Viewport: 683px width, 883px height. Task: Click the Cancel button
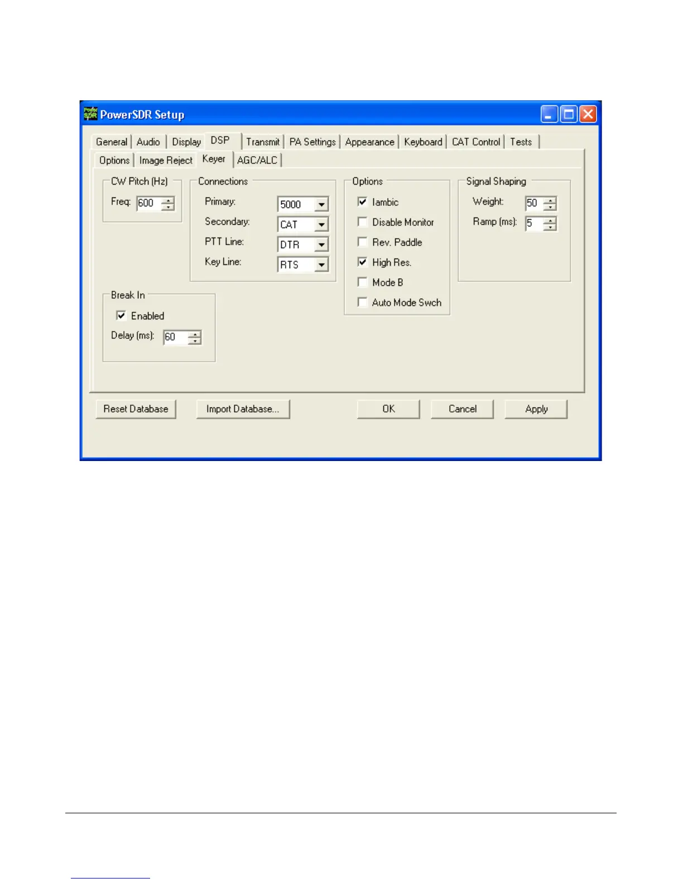[462, 409]
